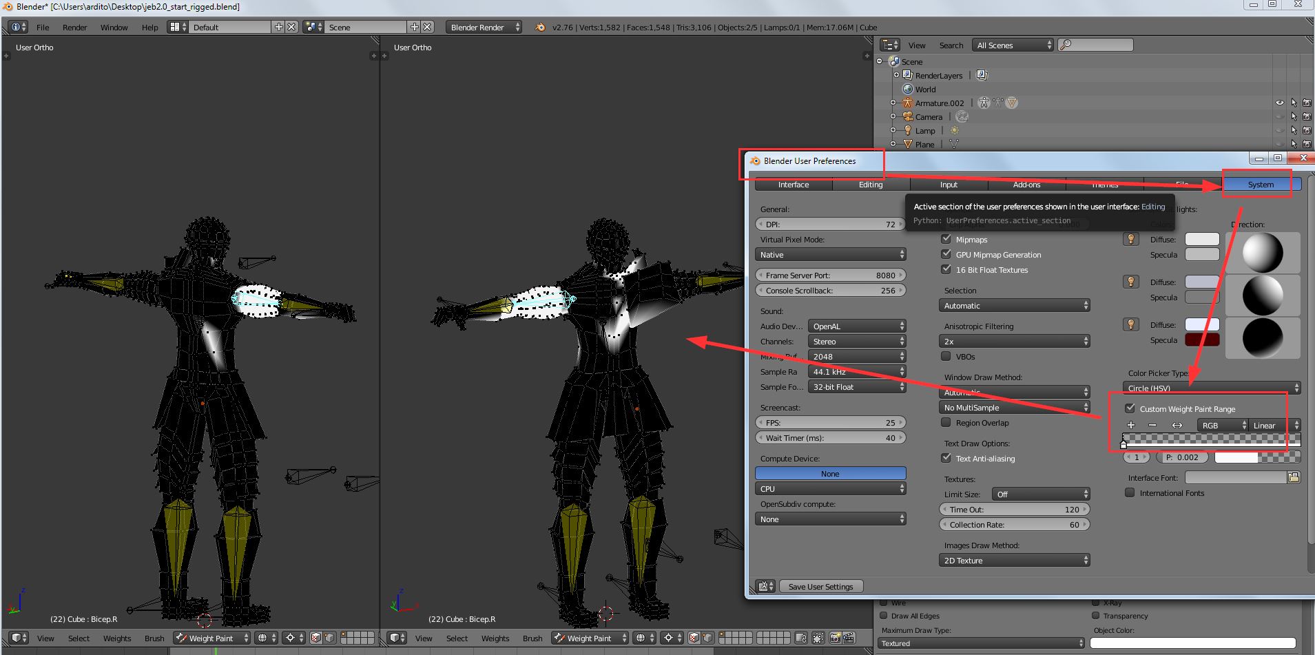The height and width of the screenshot is (655, 1315).
Task: Toggle Camera renderability camera icon
Action: tap(1307, 116)
